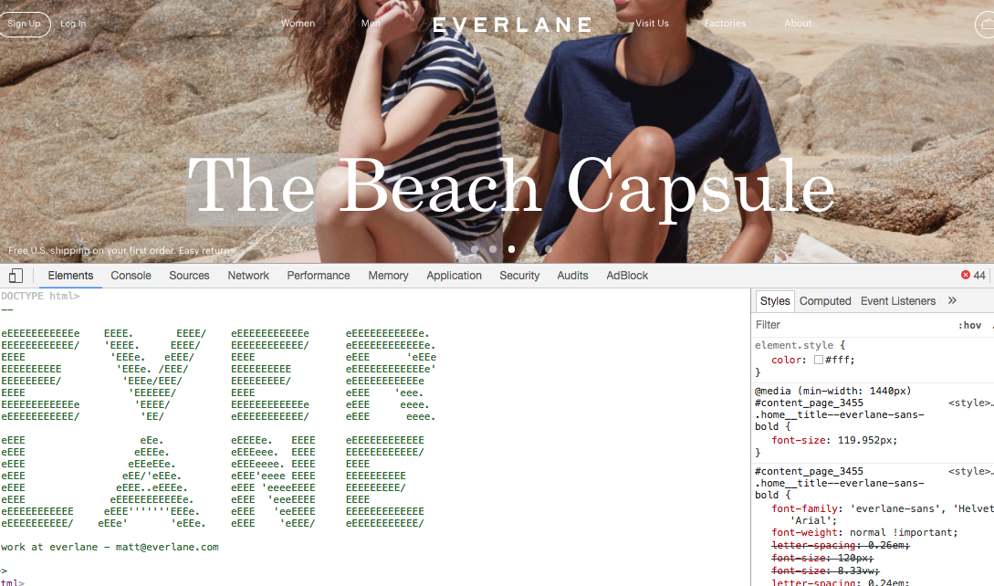Click the red 44-error badge

pyautogui.click(x=973, y=275)
